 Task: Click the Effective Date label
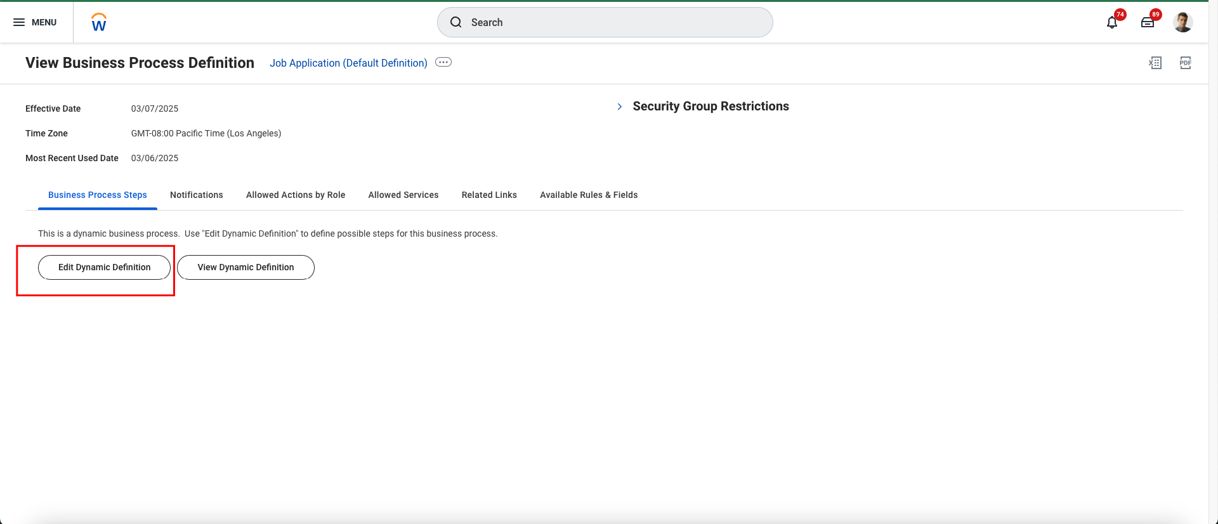(x=53, y=108)
